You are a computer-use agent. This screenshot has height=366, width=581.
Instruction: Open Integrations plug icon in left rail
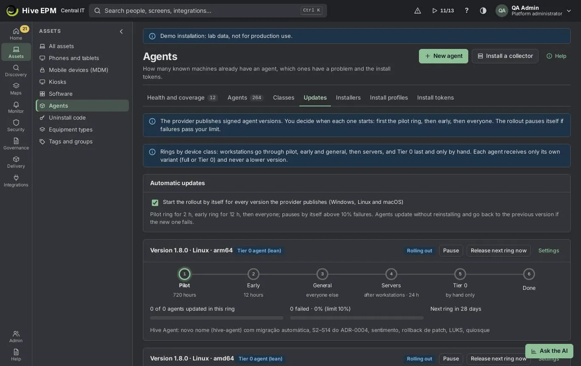click(16, 181)
